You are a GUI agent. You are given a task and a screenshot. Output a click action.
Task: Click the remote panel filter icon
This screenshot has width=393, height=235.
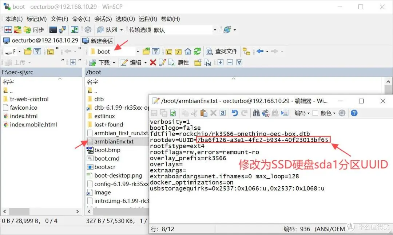tap(156, 51)
